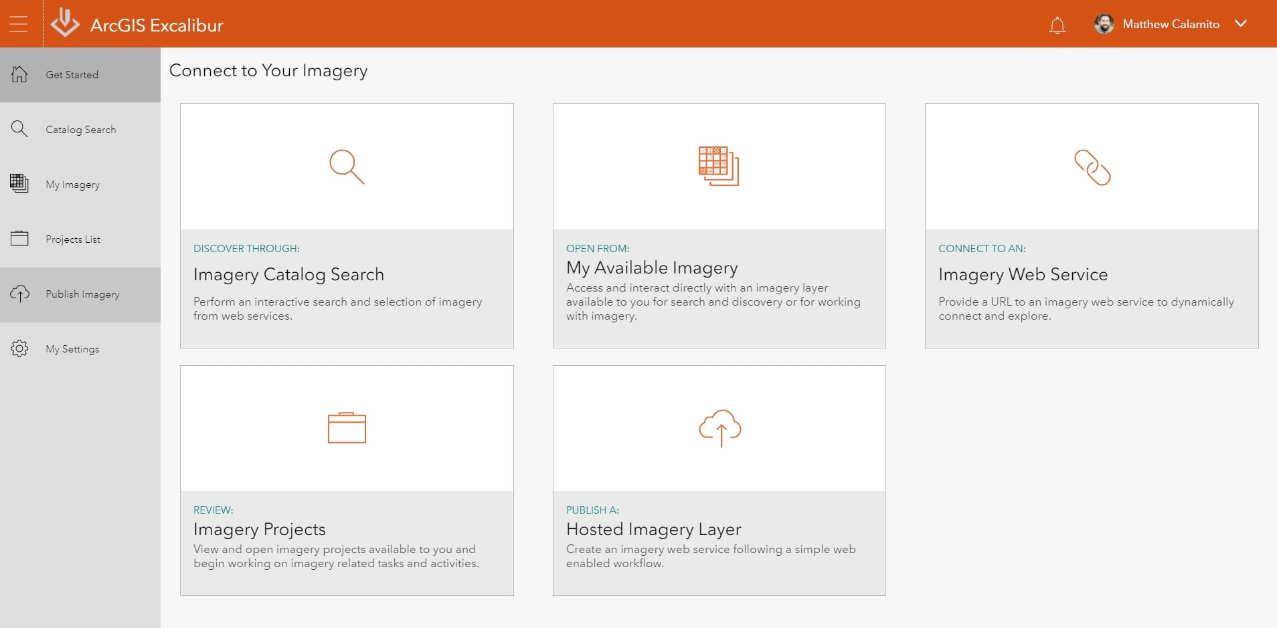This screenshot has width=1277, height=628.
Task: Open Catalog Search from the sidebar
Action: 80,129
